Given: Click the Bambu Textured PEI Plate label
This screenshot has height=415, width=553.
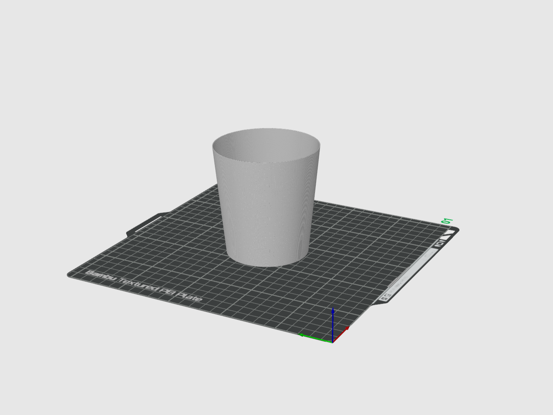Looking at the screenshot, I should pos(143,286).
